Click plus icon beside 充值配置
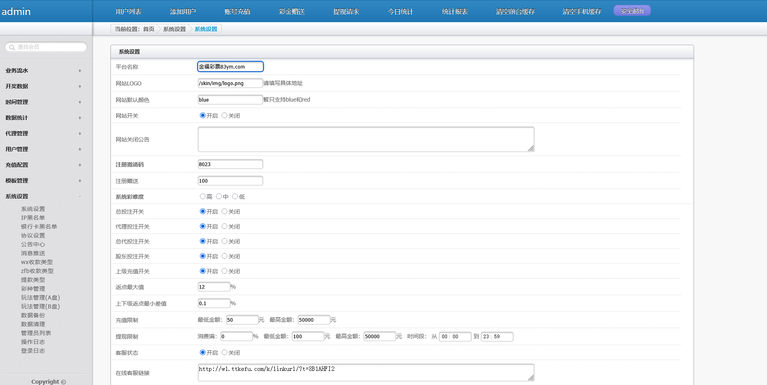This screenshot has width=767, height=385. 80,165
